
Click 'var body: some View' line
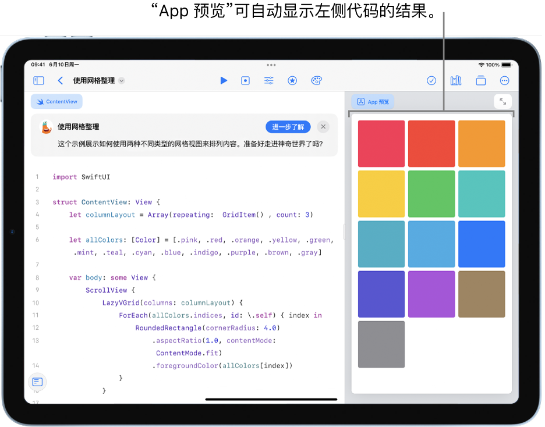point(112,277)
